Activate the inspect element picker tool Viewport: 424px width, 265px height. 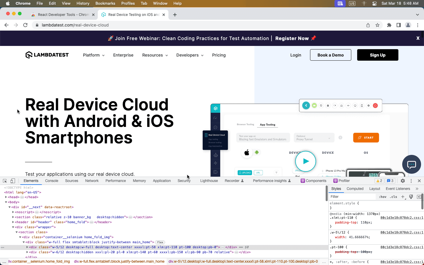pos(5,181)
